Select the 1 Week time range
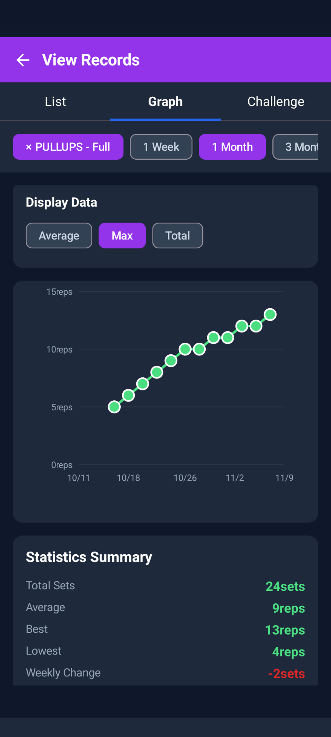 point(161,147)
